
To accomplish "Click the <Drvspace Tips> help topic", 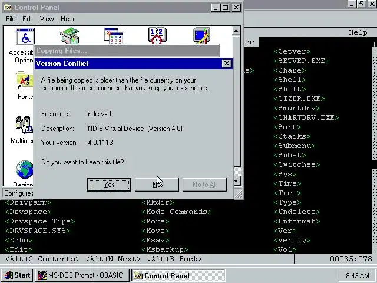I will tap(40, 221).
